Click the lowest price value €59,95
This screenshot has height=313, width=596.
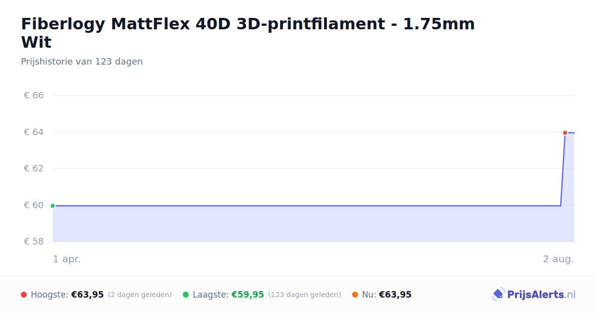point(248,295)
